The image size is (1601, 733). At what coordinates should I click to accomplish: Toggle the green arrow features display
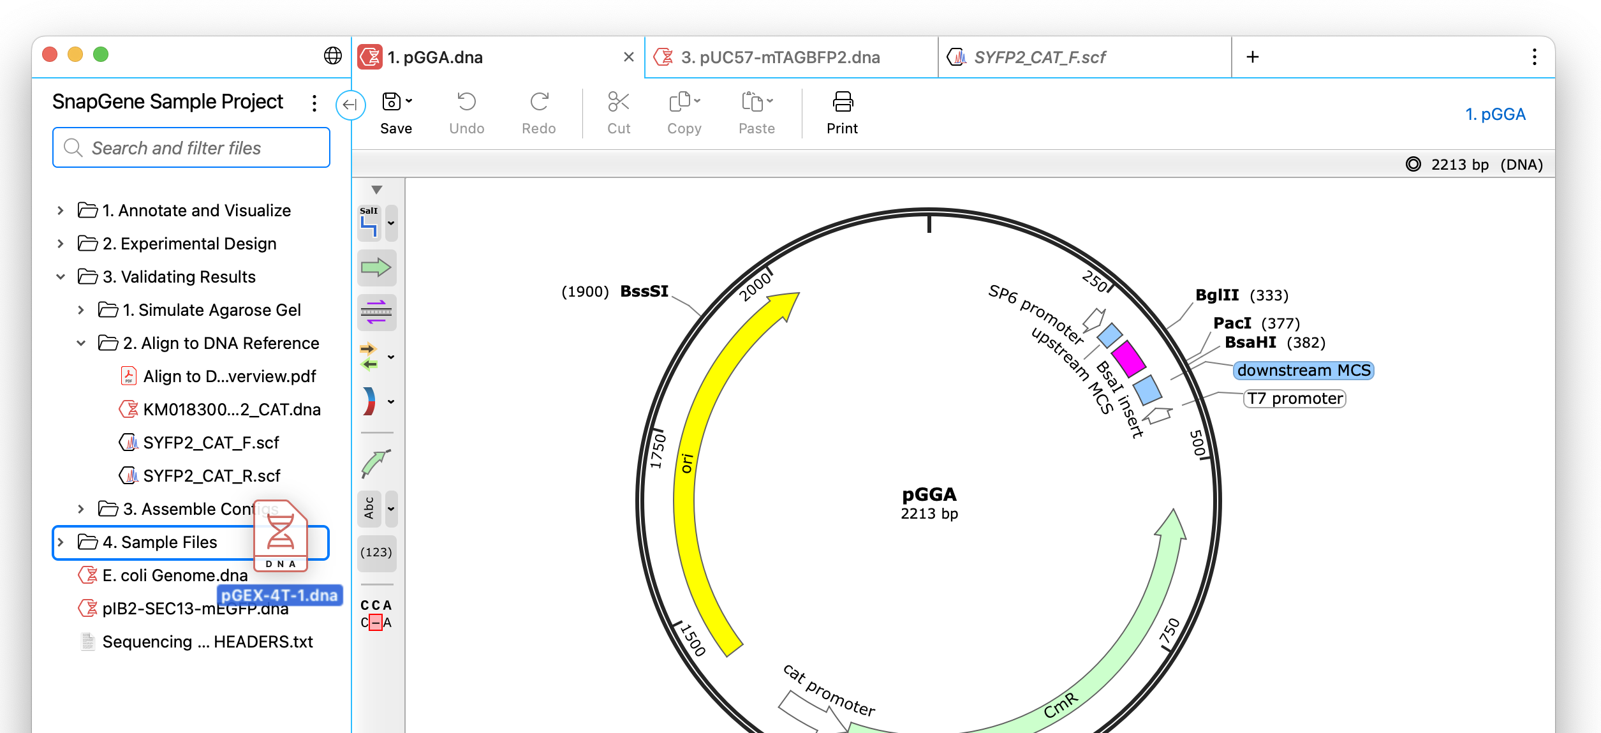(x=376, y=267)
